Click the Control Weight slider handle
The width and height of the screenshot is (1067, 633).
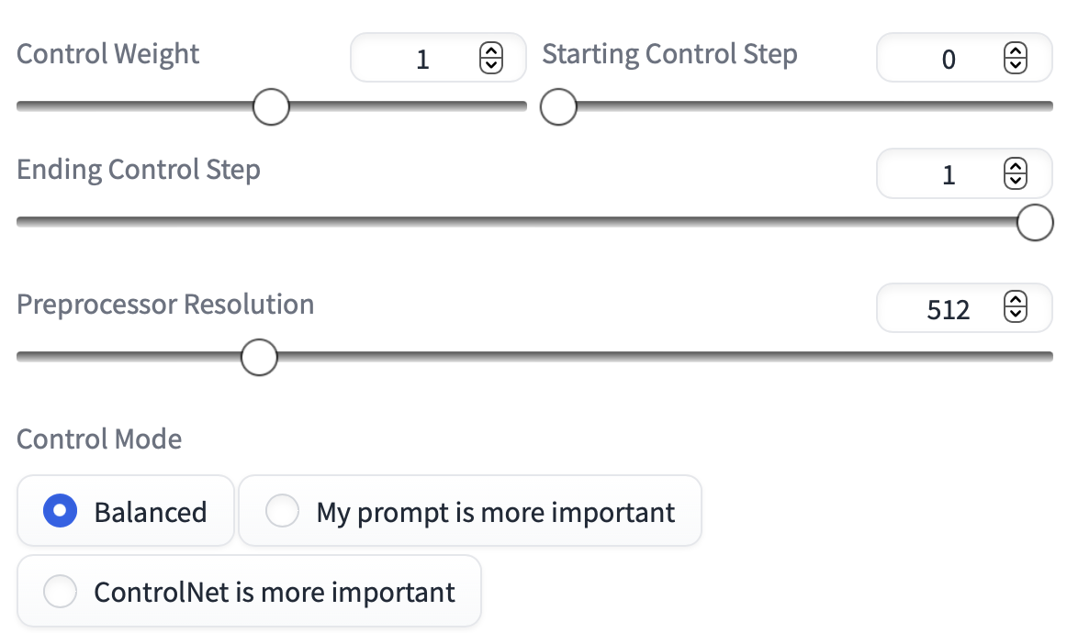(x=271, y=107)
